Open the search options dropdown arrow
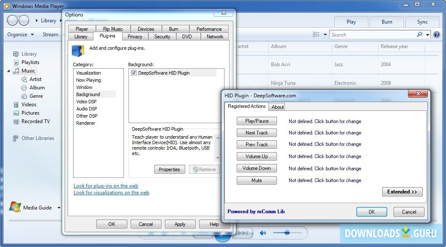This screenshot has width=446, height=247. [427, 35]
